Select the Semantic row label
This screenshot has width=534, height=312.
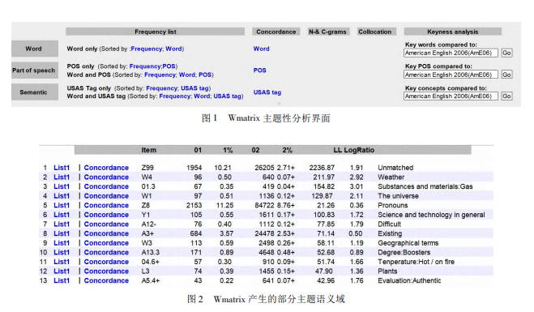34,92
